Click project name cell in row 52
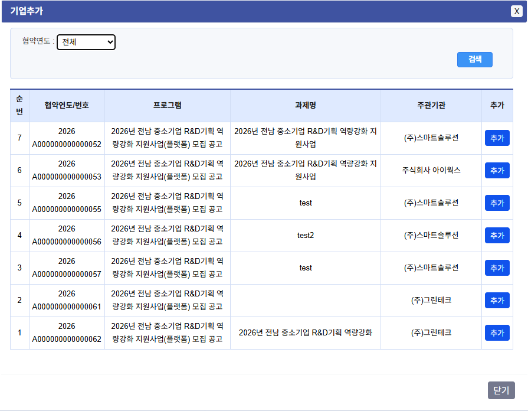The height and width of the screenshot is (411, 528). pyautogui.click(x=306, y=138)
